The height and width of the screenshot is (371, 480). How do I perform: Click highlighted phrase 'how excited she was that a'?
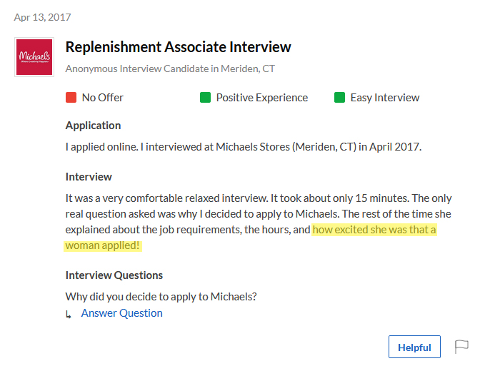(x=374, y=230)
